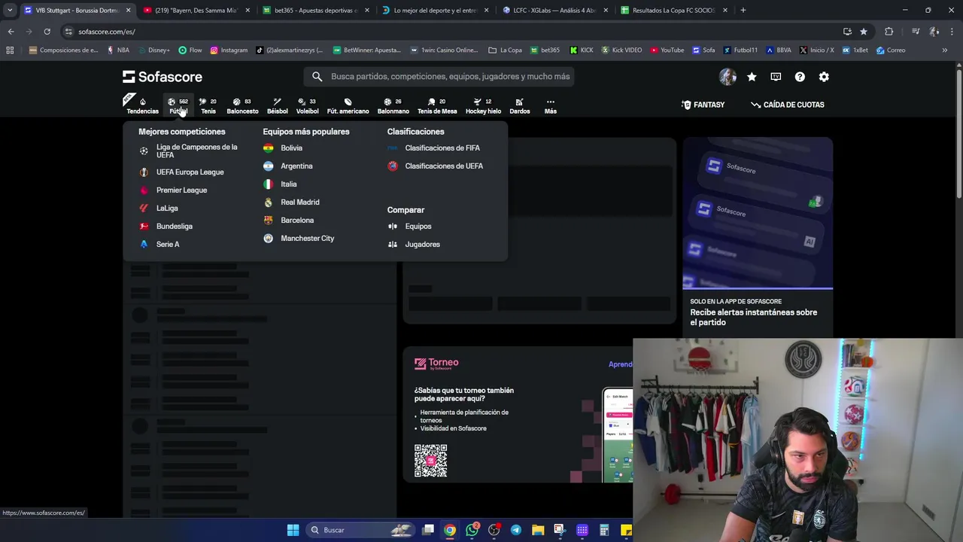Bookmark this page with the star icon
The height and width of the screenshot is (542, 963).
tap(864, 32)
